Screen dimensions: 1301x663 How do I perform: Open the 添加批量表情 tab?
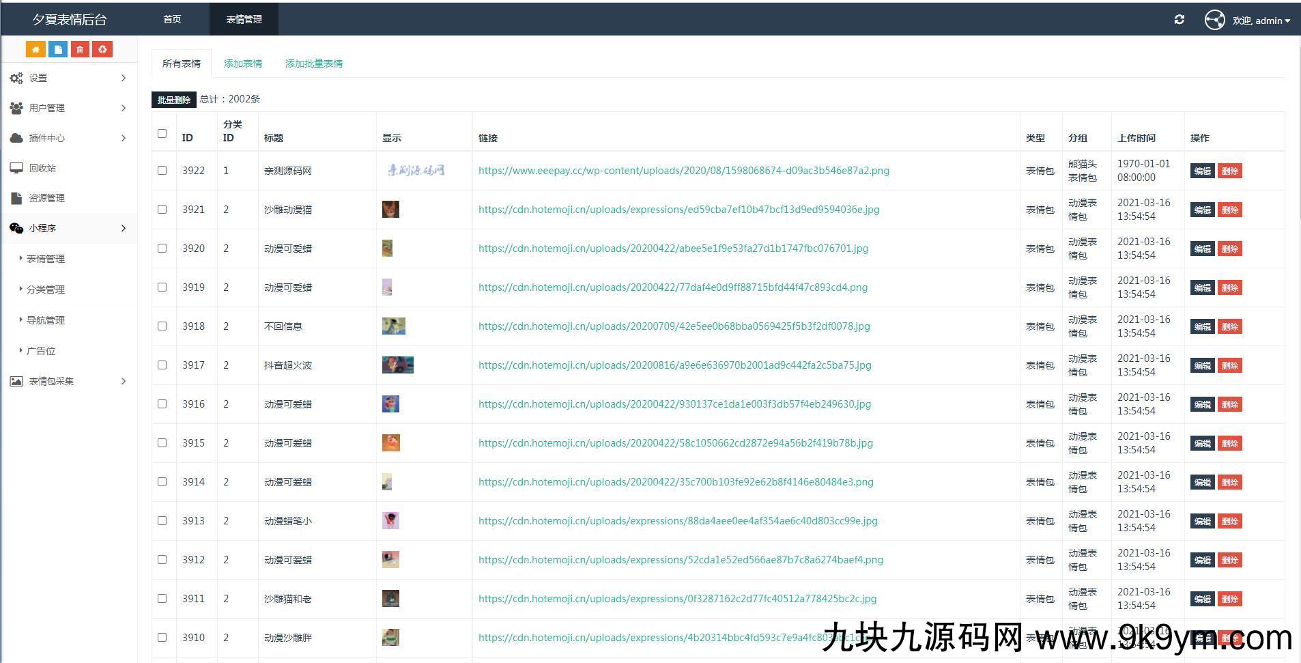(314, 64)
